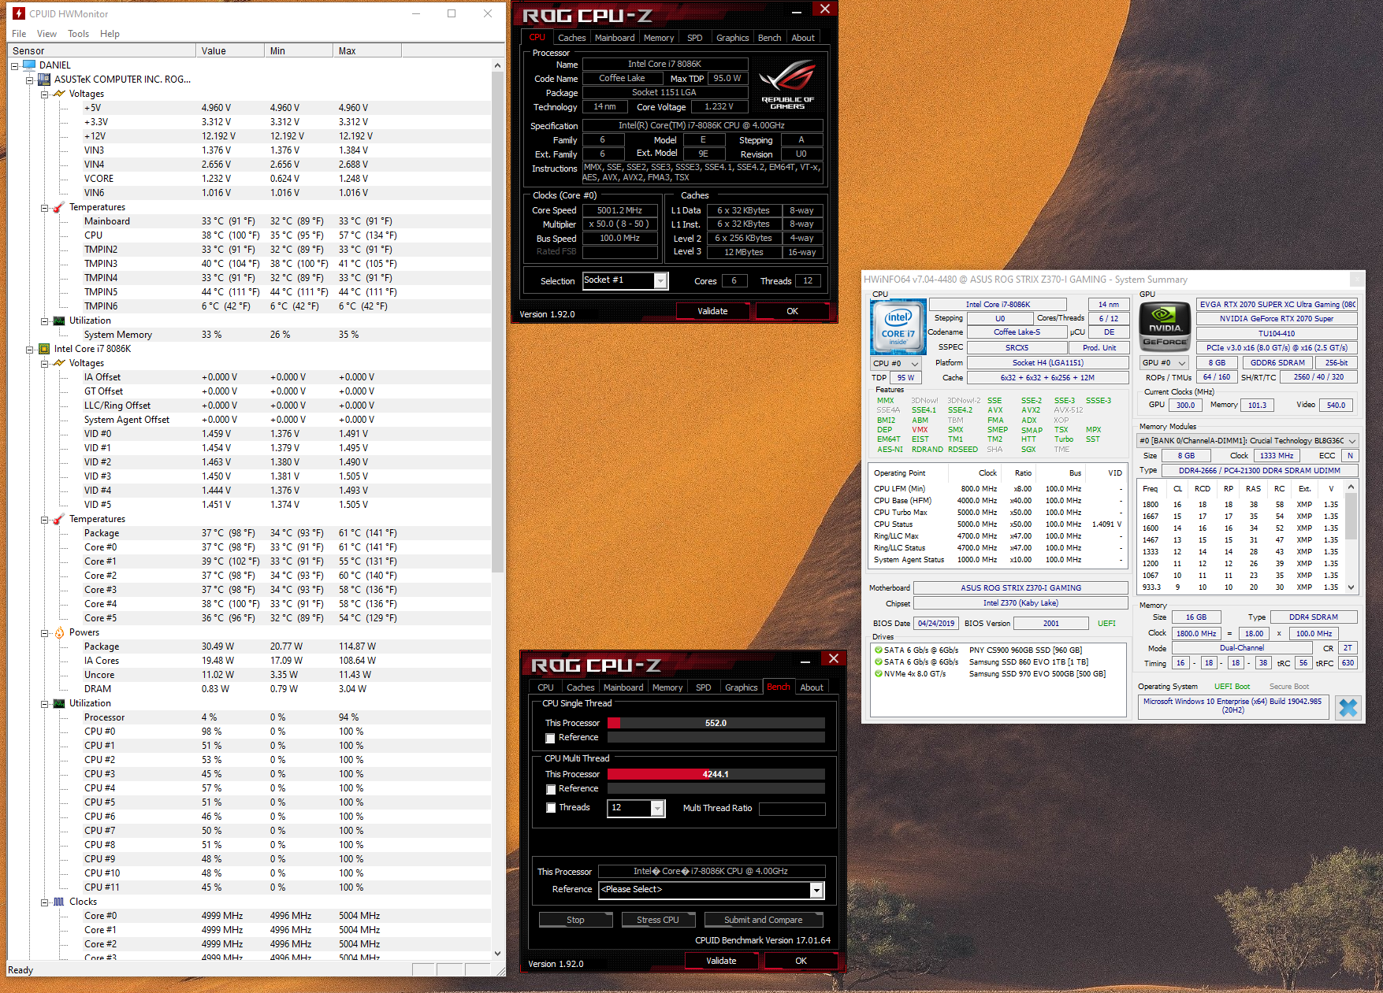Click the Intel Core i7 badge in HWiNFO
This screenshot has width=1383, height=993.
[x=898, y=326]
